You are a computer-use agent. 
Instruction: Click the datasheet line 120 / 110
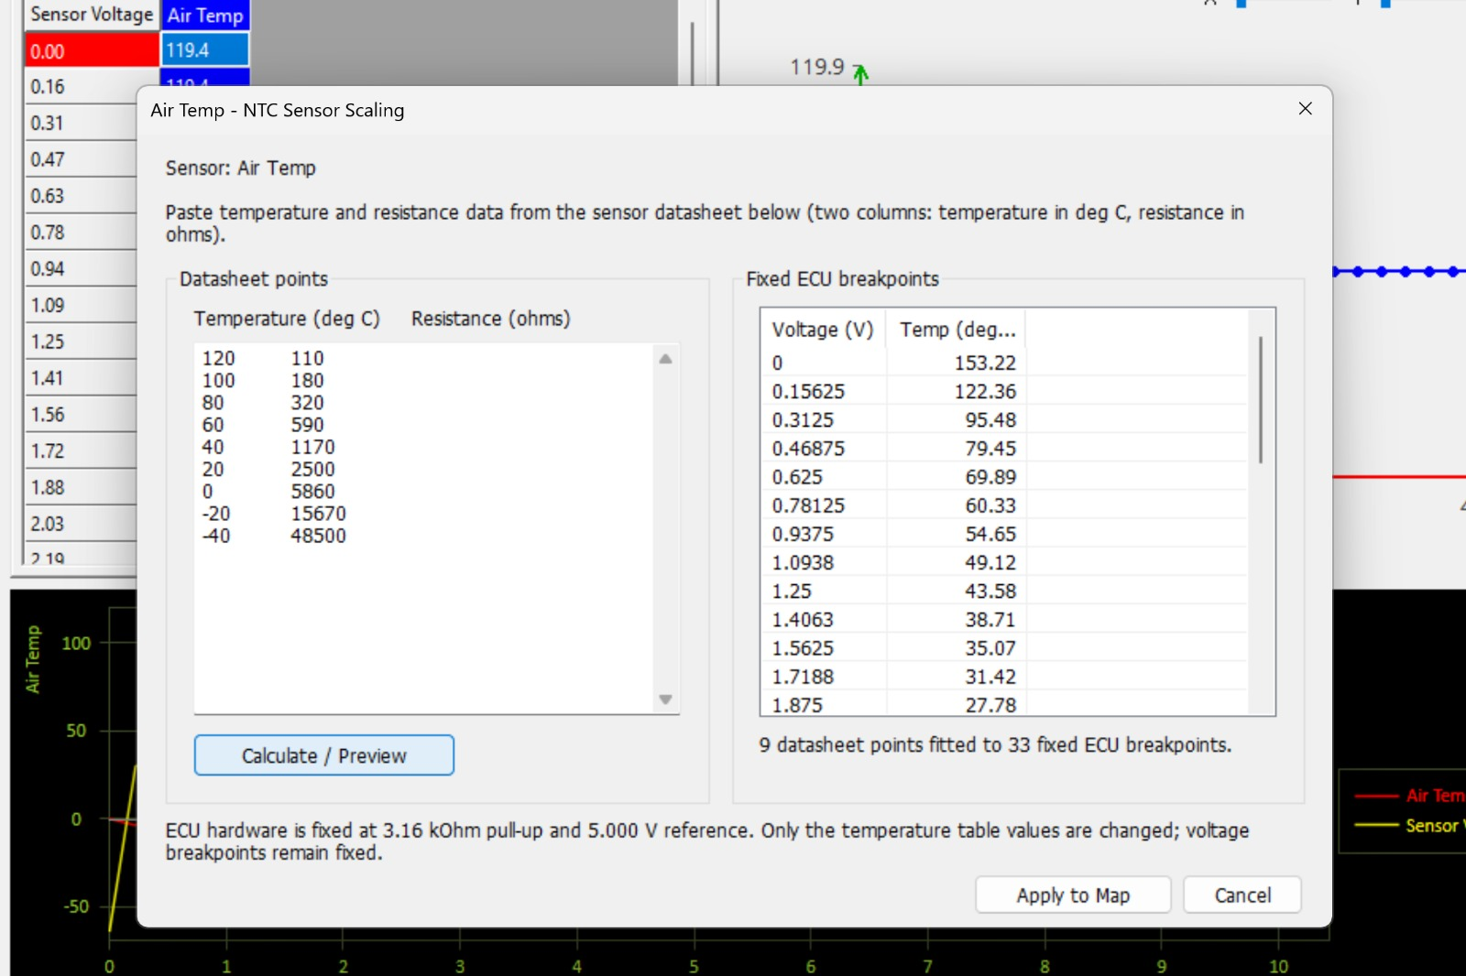[x=263, y=358]
